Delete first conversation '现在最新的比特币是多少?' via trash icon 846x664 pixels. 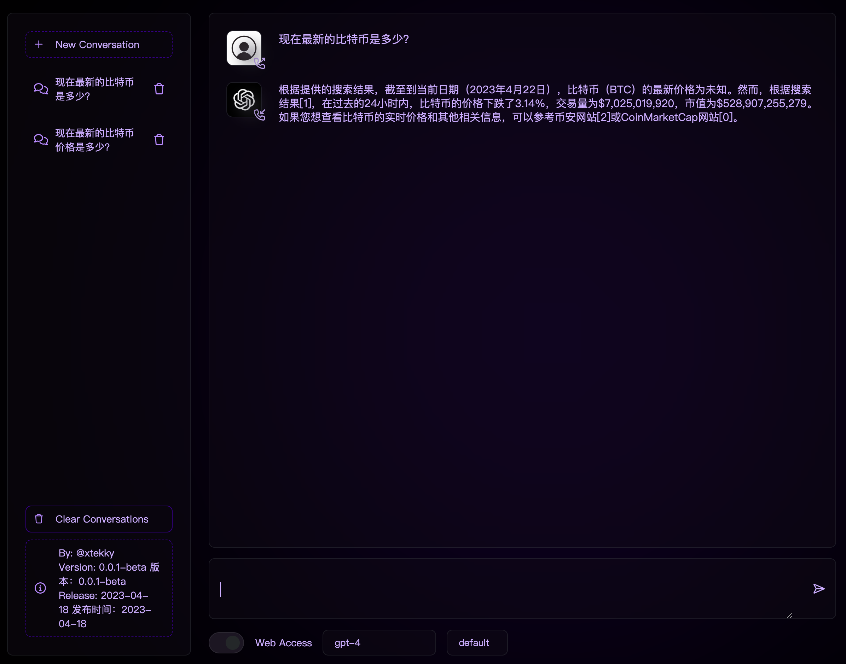pyautogui.click(x=159, y=89)
